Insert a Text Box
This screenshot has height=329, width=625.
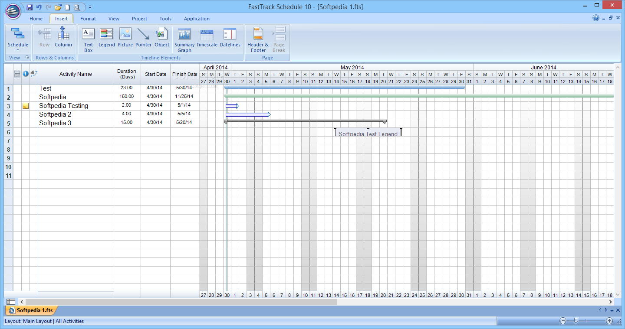click(x=89, y=40)
